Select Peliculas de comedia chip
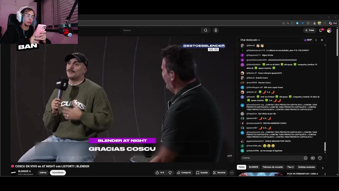339x191 pixels. point(273,167)
